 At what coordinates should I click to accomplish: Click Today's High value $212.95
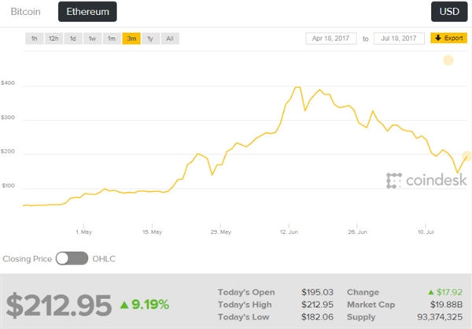(317, 305)
